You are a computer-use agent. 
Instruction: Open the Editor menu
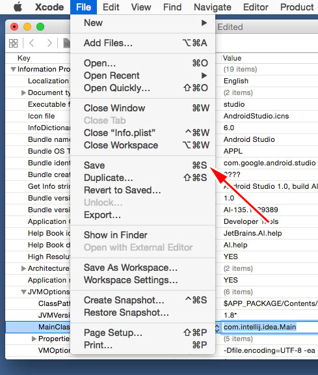coord(256,7)
